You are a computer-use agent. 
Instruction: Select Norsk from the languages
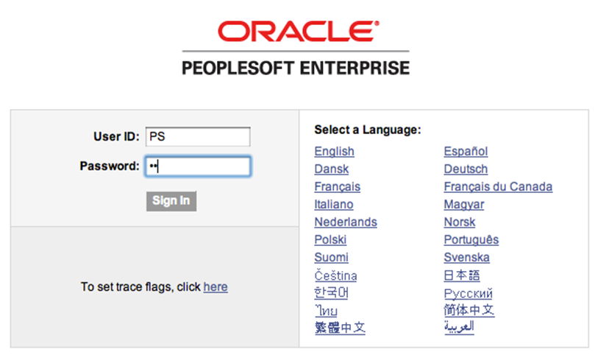[459, 222]
